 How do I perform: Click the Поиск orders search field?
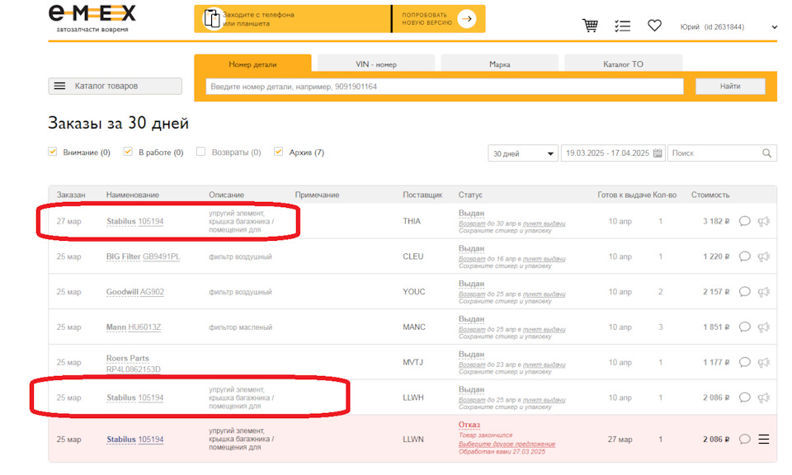(x=723, y=153)
